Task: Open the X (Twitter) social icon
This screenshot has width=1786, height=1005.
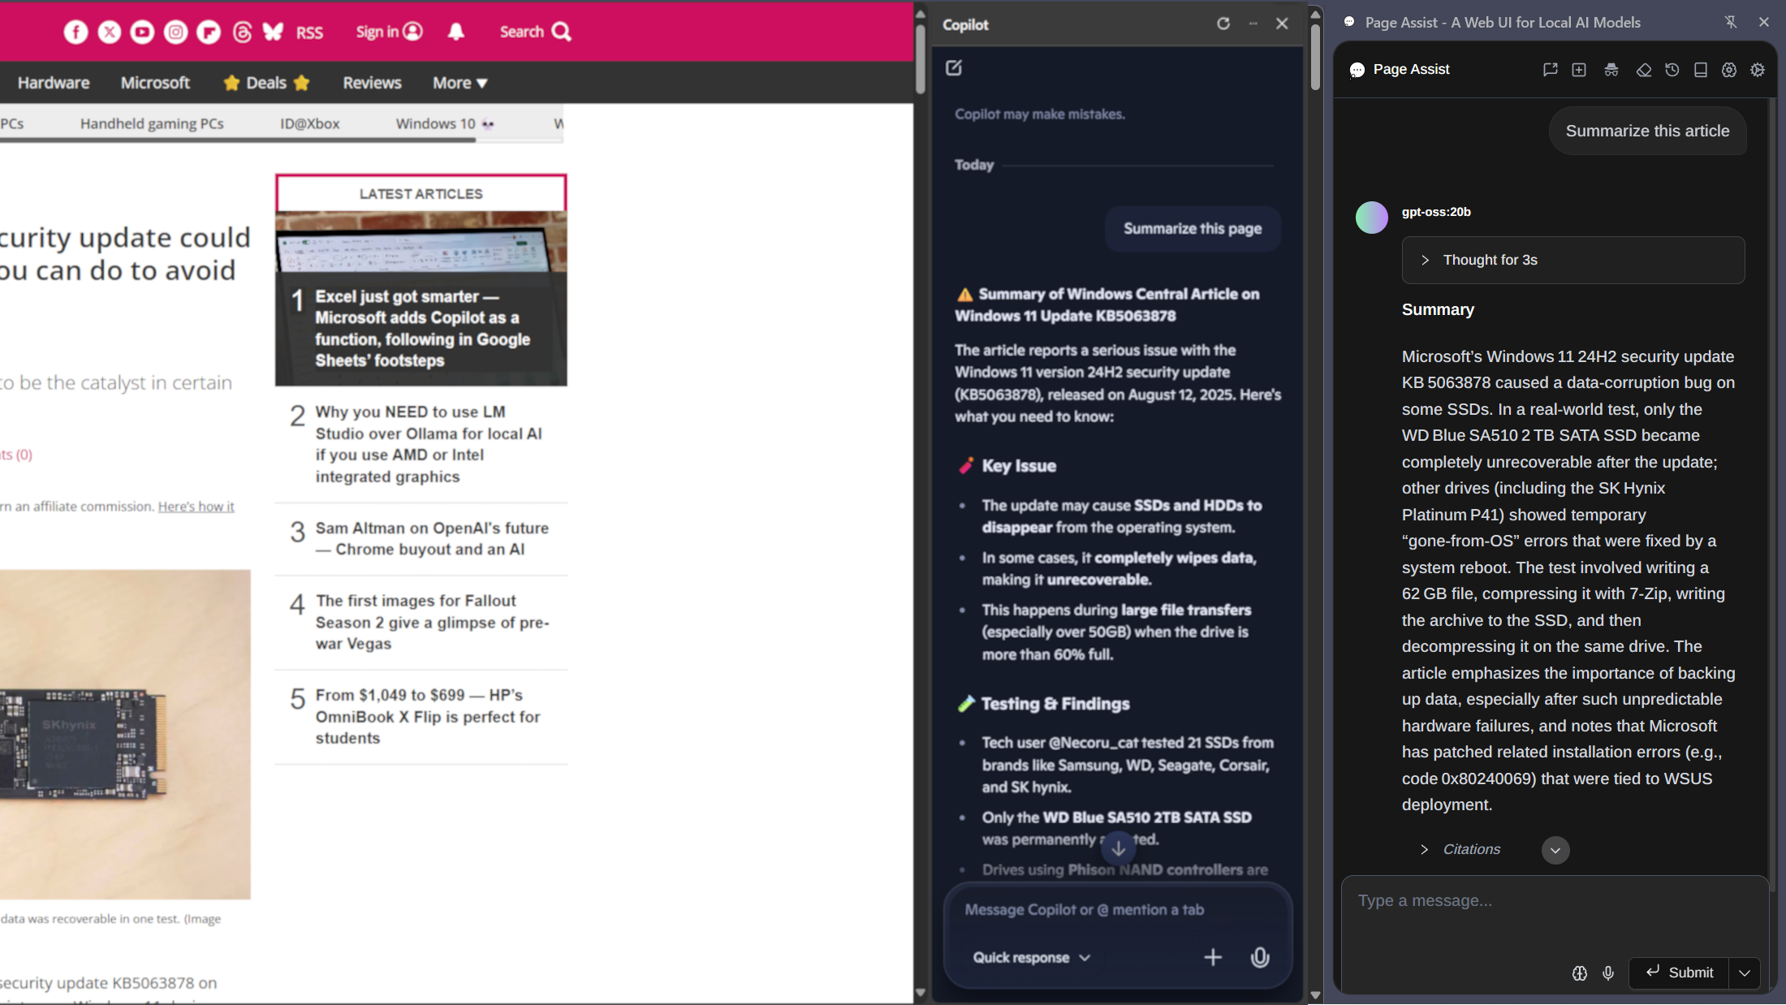Action: [x=110, y=32]
